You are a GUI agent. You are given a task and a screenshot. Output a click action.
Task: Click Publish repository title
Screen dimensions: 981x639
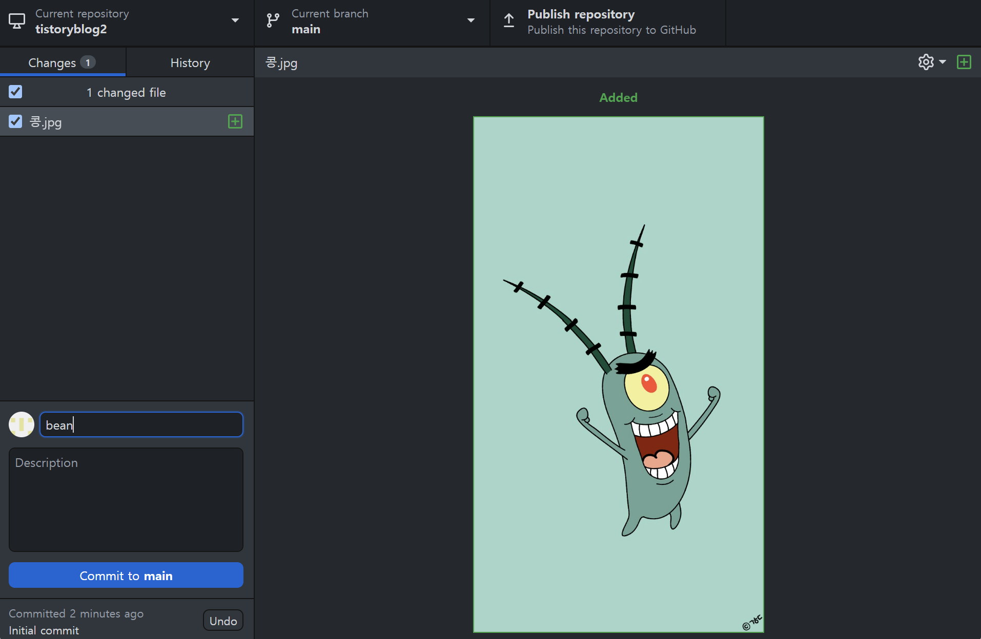pyautogui.click(x=581, y=14)
